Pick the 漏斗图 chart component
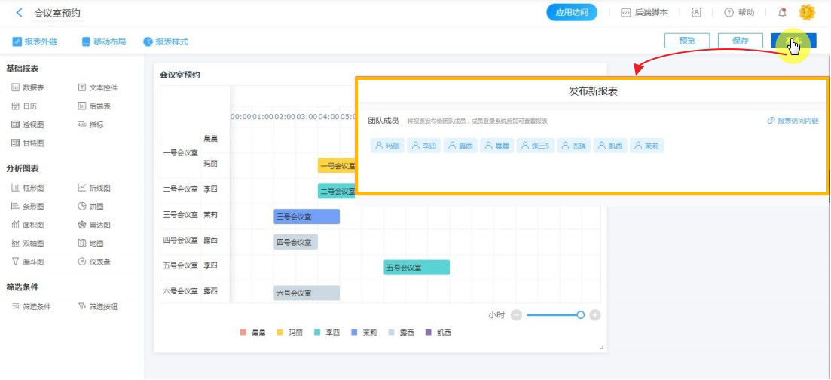This screenshot has width=831, height=380. (28, 262)
